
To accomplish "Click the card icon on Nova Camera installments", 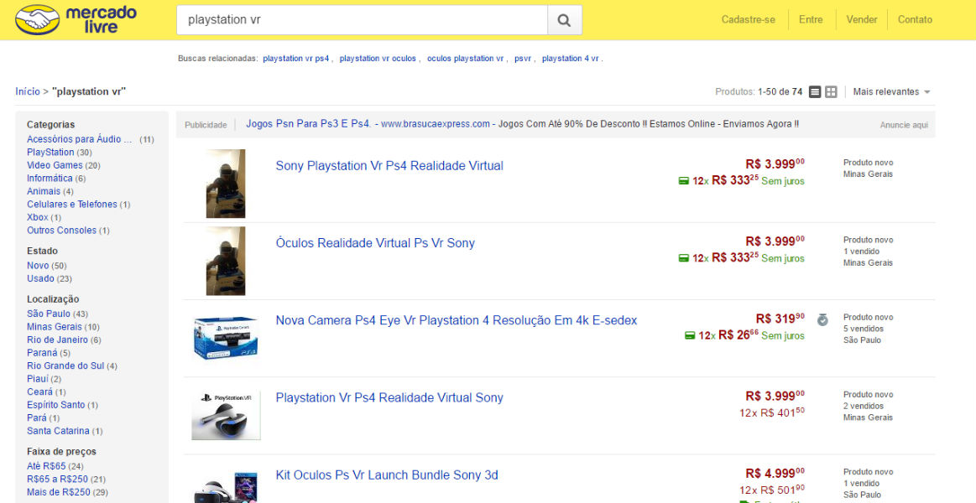I will click(689, 335).
